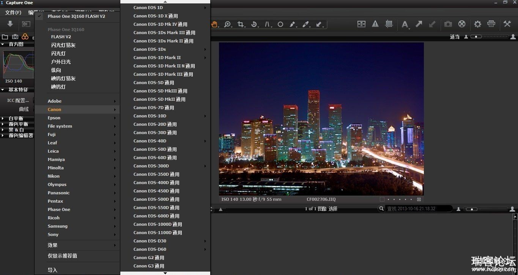Click the first rating dot under image
The width and height of the screenshot is (518, 275).
click(x=388, y=199)
